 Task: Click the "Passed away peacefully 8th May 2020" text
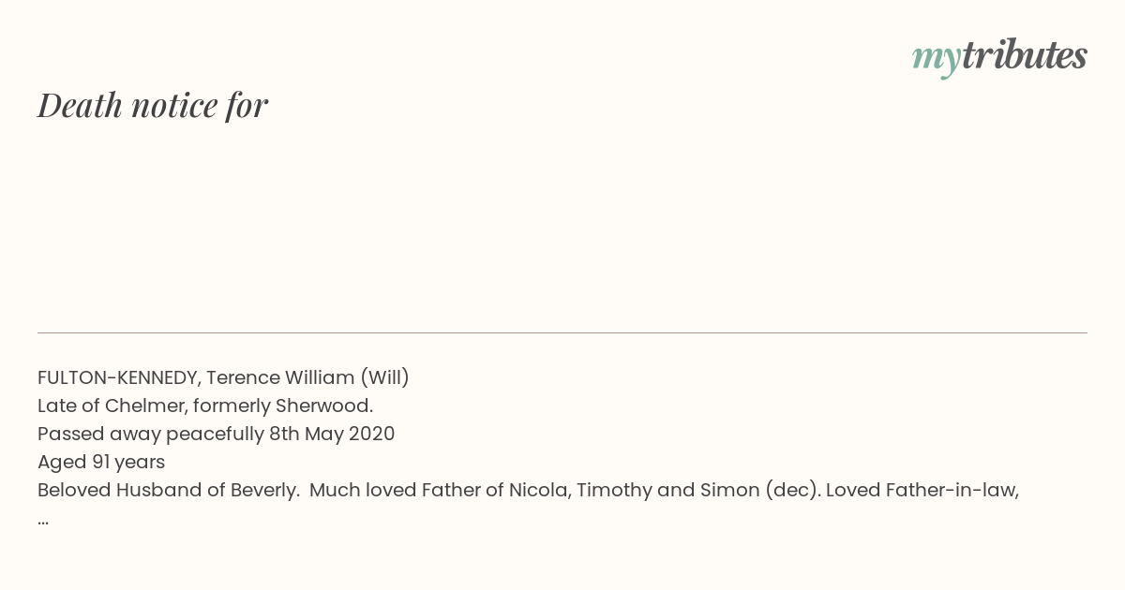click(216, 434)
